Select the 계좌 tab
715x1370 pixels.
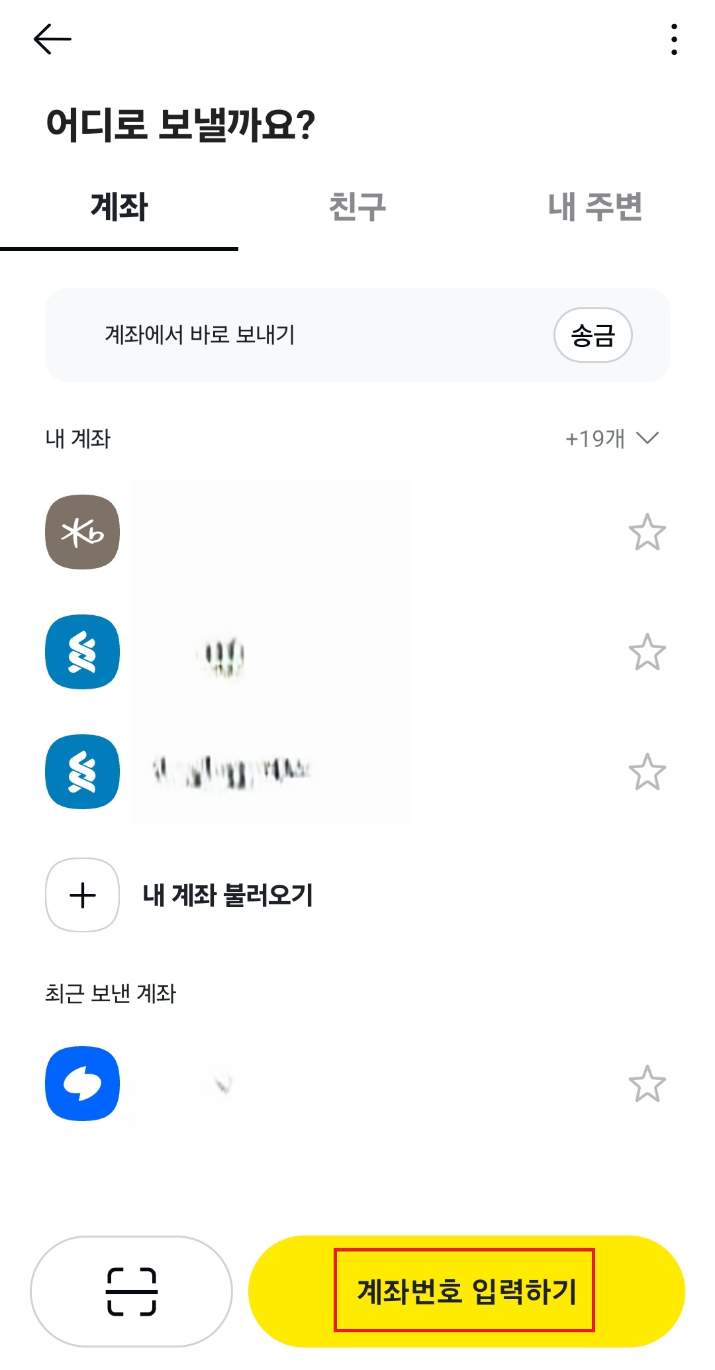(x=119, y=207)
